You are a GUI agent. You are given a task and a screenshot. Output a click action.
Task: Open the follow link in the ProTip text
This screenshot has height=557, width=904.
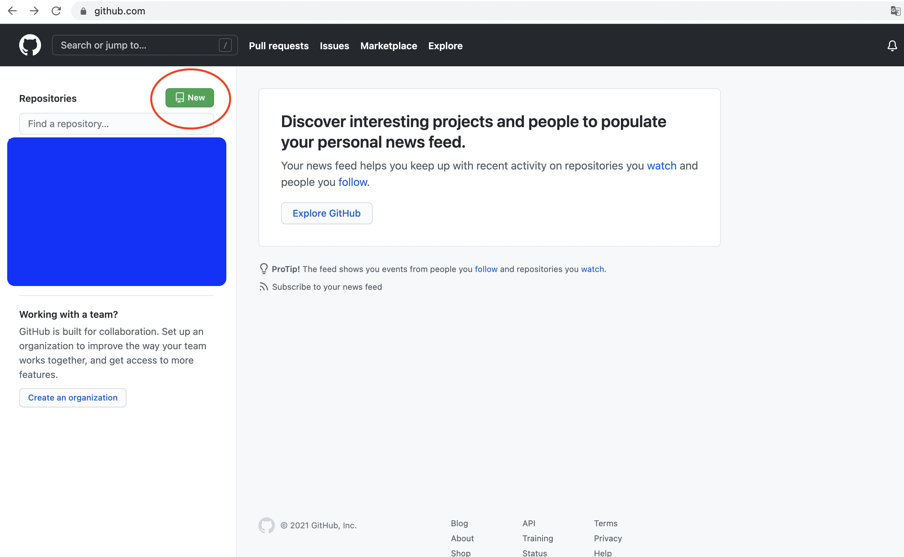point(486,269)
